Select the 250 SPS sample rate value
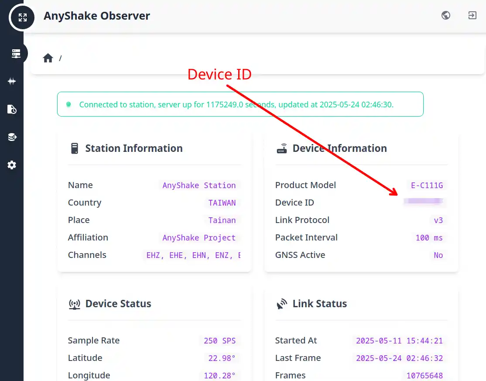Screen dimensions: 486x381 (x=220, y=341)
